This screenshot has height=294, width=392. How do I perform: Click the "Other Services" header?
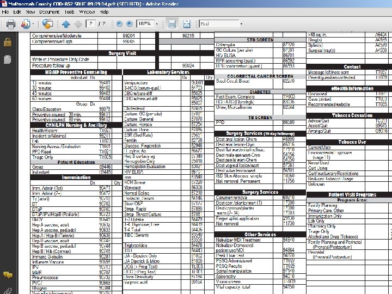(x=260, y=235)
